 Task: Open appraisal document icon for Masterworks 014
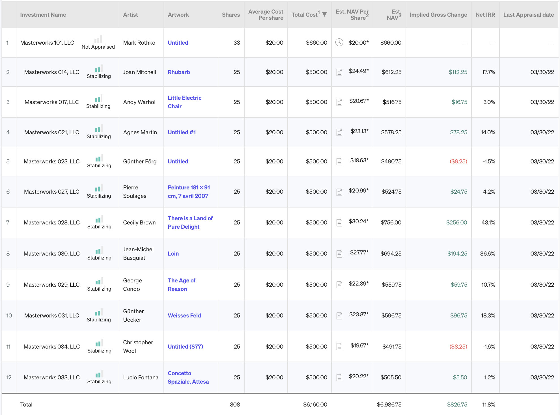click(339, 72)
